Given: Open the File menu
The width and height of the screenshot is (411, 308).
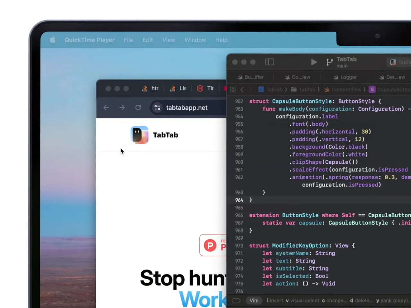Looking at the screenshot, I should pos(128,40).
